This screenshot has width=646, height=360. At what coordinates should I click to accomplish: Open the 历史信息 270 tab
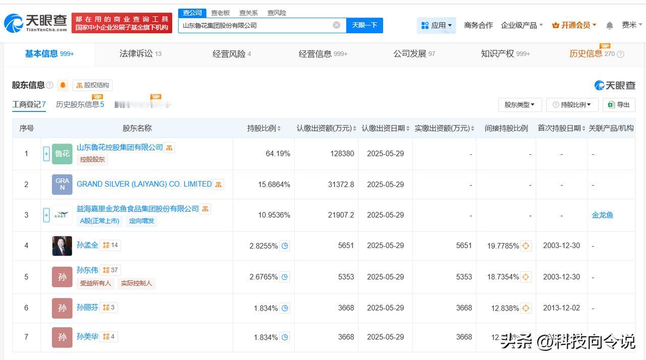[592, 54]
